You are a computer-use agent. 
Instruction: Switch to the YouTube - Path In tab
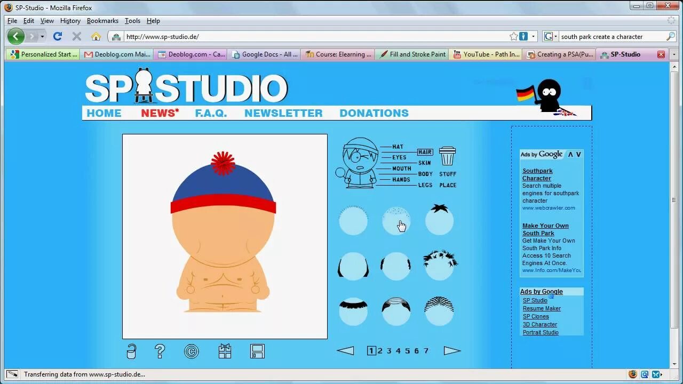(486, 54)
